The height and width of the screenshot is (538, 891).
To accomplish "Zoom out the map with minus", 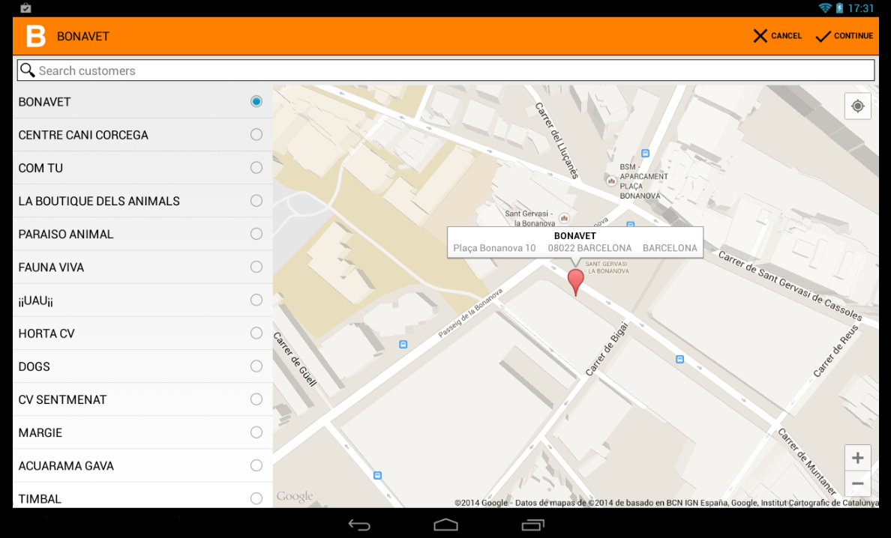I will tap(857, 483).
